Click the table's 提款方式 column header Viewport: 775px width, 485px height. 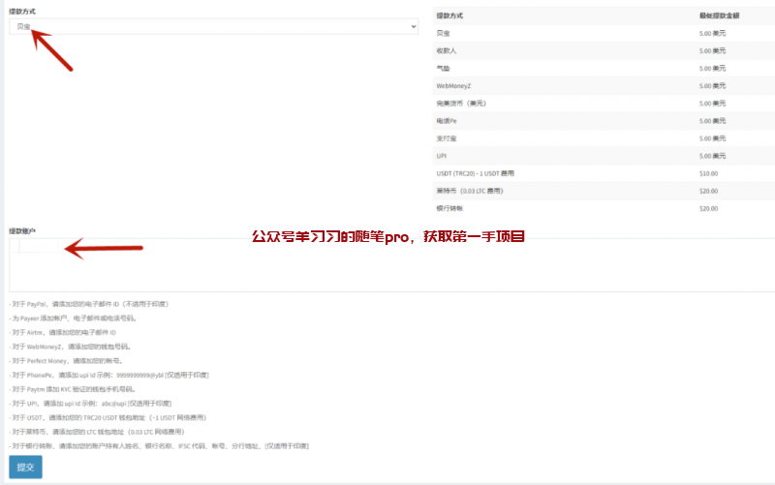[449, 16]
